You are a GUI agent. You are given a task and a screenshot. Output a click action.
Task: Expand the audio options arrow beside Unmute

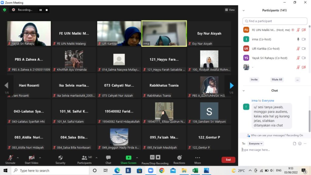[x=18, y=158]
